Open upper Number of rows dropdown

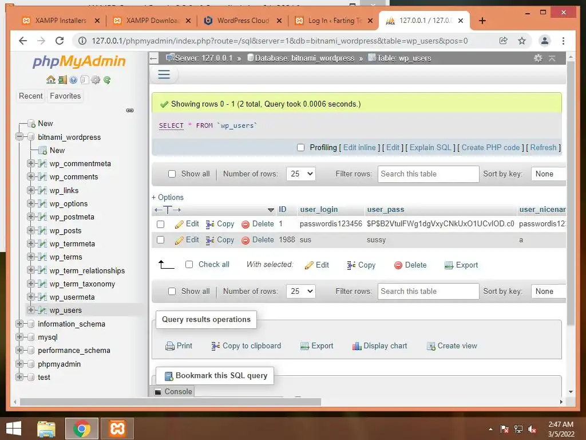[301, 174]
